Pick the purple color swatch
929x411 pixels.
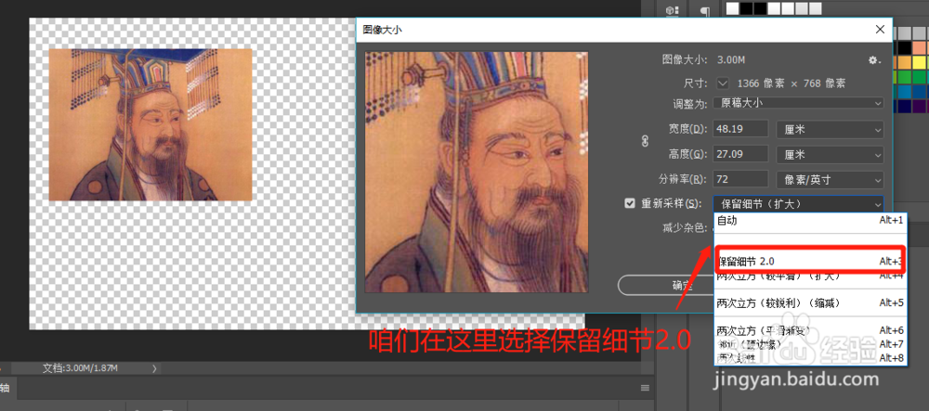[919, 106]
